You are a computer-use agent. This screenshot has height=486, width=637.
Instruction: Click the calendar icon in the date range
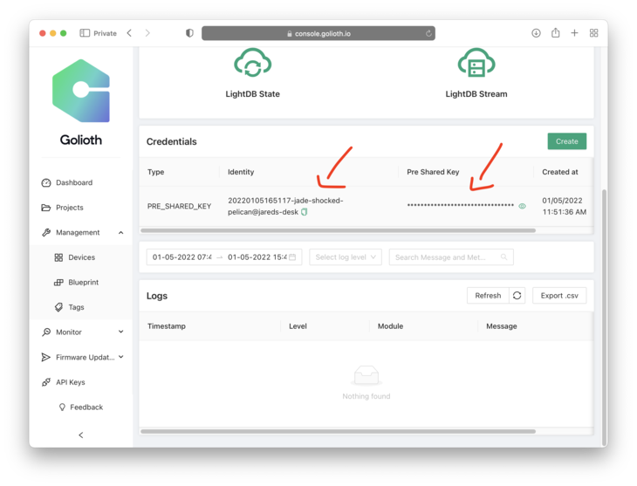pos(292,257)
